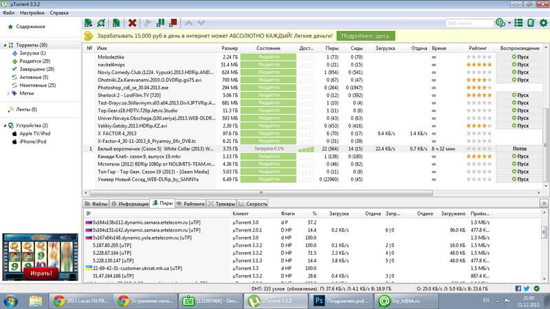Expand the Метки tree node
The height and width of the screenshot is (309, 550).
click(x=9, y=93)
